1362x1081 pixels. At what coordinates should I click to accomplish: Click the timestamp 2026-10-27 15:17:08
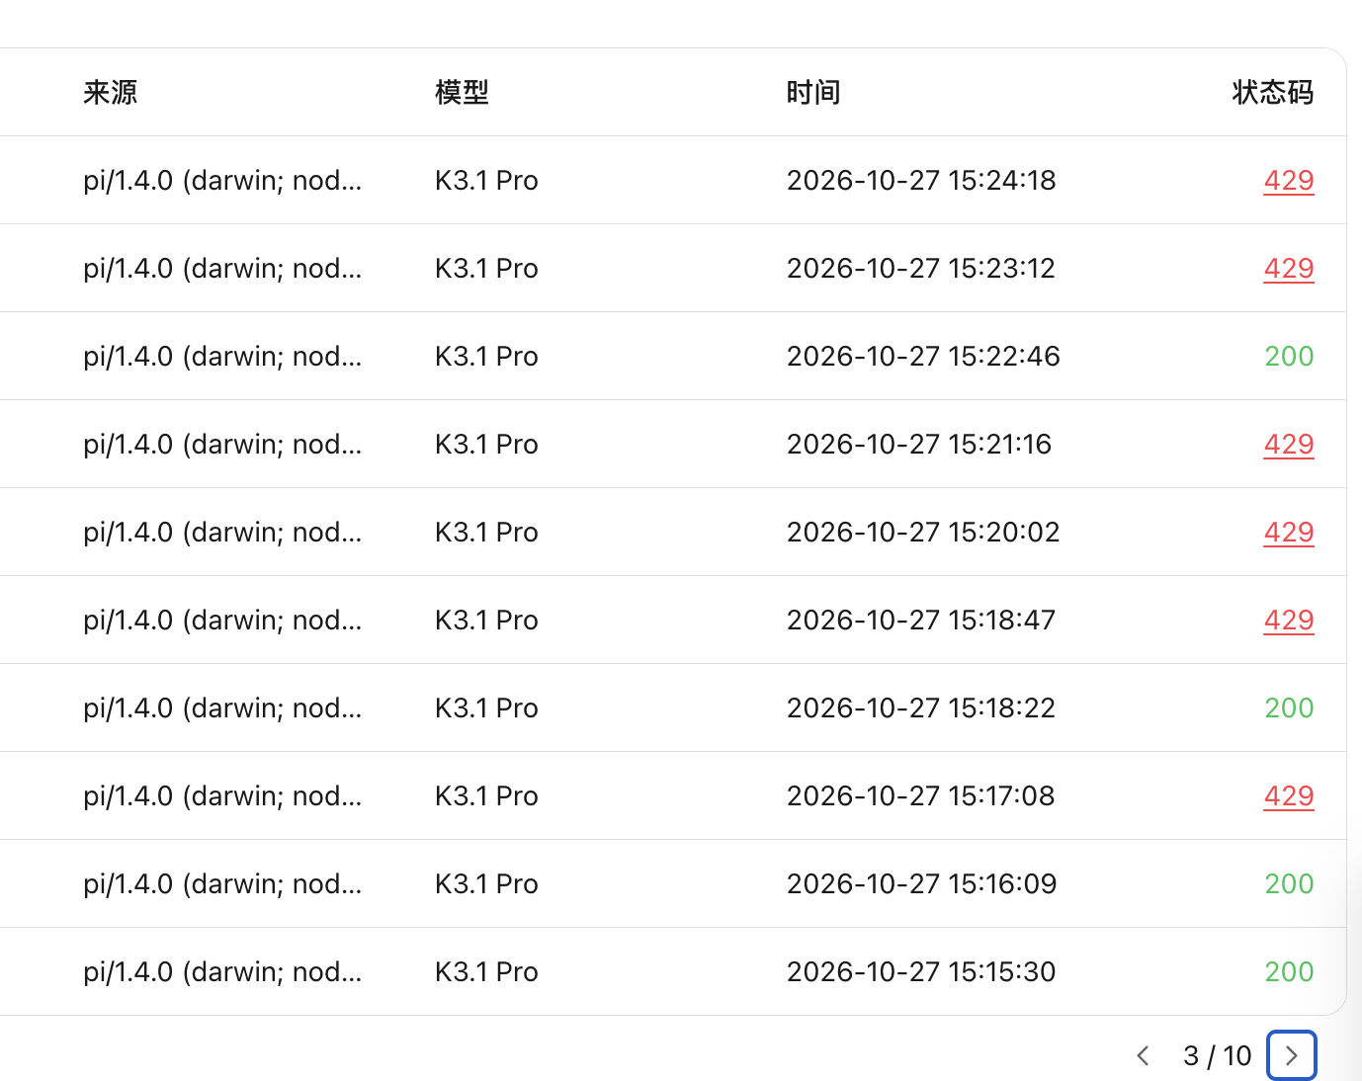point(920,795)
